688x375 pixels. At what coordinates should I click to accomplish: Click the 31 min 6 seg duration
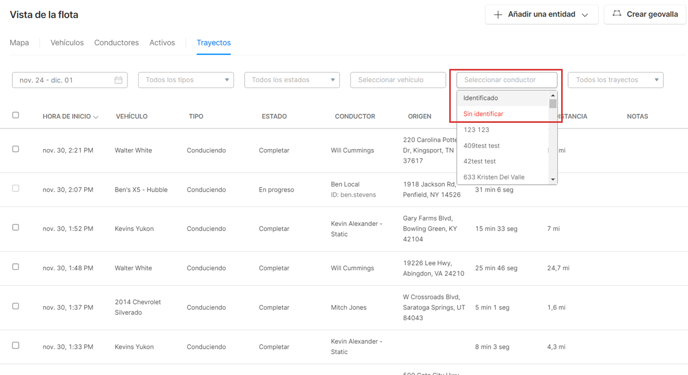tap(495, 190)
